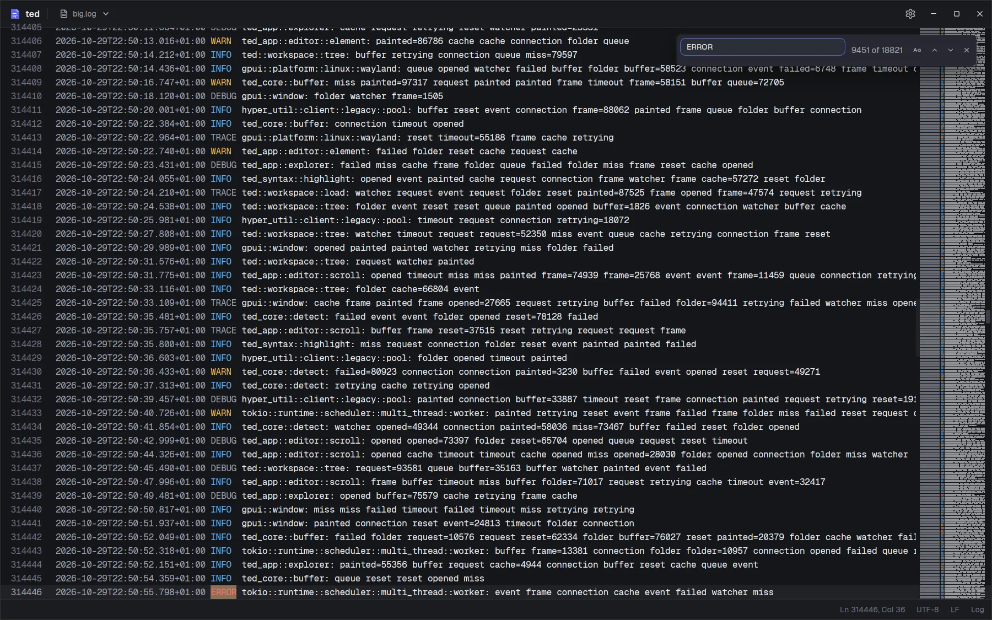Toggle case-sensitive search (Aa)
The image size is (992, 620).
click(917, 50)
